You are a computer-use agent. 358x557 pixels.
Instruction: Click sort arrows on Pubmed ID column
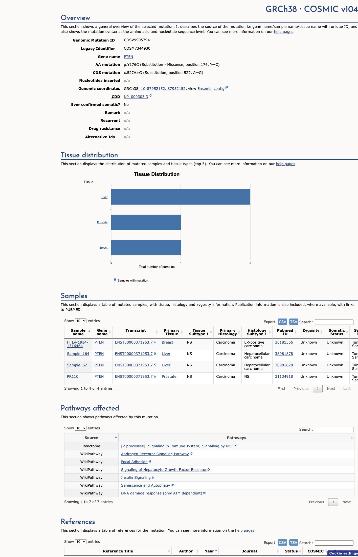(295, 332)
